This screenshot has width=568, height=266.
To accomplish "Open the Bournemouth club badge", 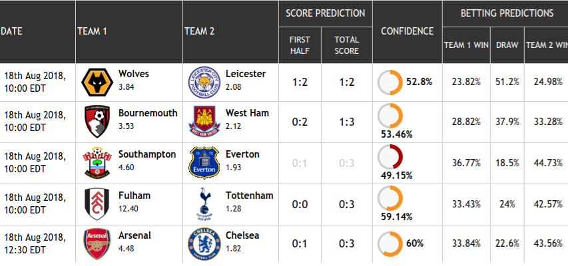I will pos(97,122).
